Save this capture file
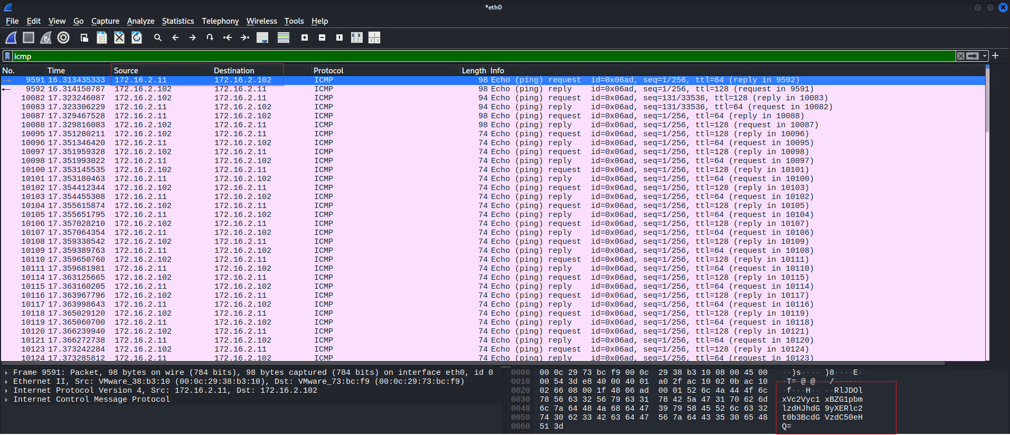Screen dimensions: 1010x435 [102, 37]
